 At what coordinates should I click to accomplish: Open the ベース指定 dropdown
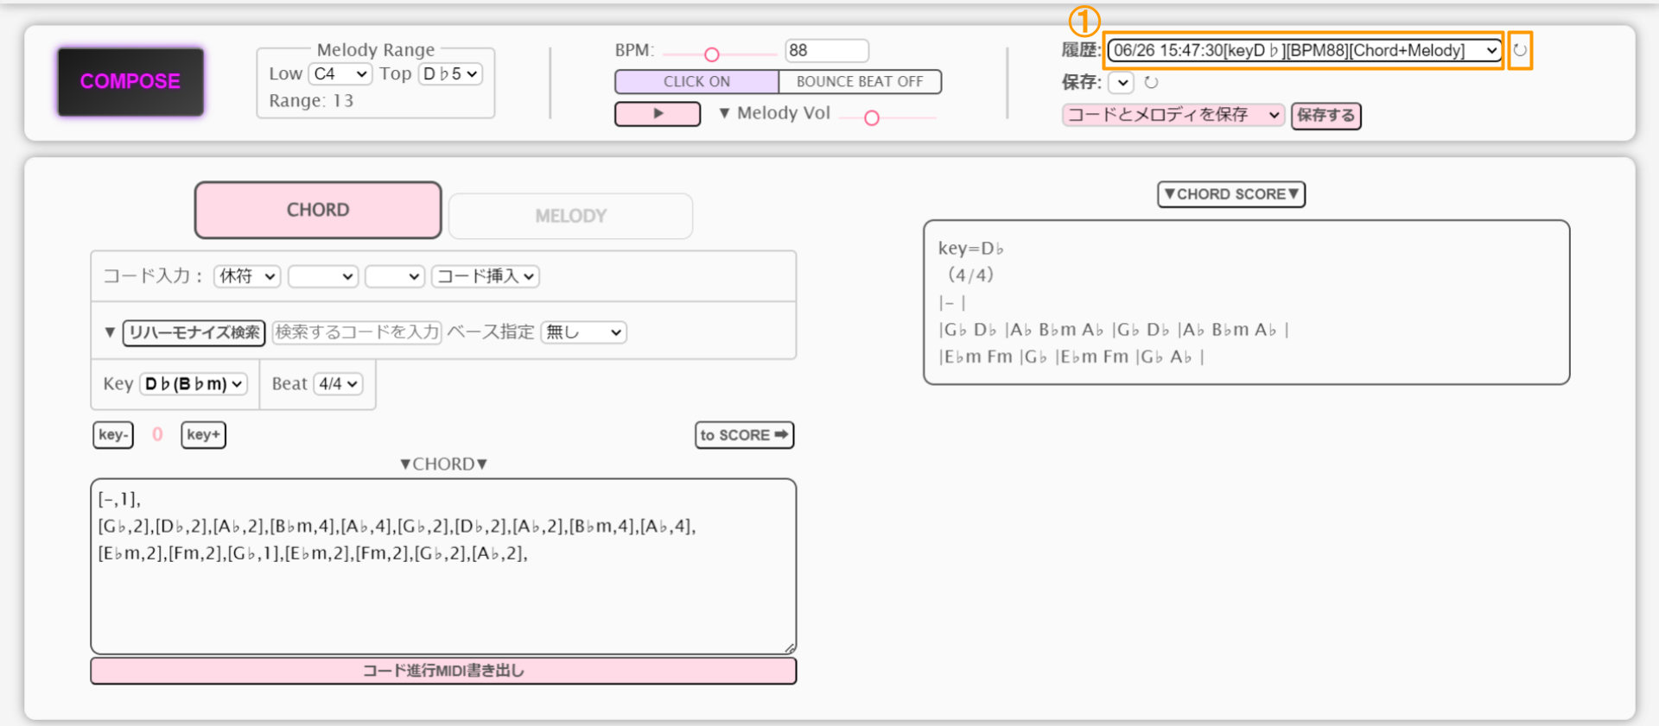[x=583, y=332]
